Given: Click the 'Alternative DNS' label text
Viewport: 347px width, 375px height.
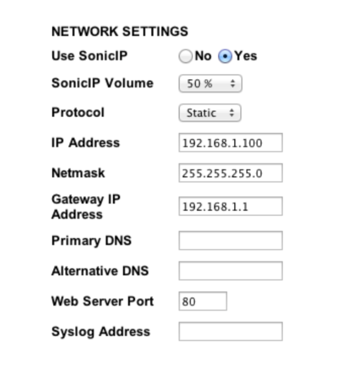Looking at the screenshot, I should click(100, 271).
